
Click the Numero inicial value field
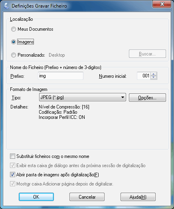point(144,76)
